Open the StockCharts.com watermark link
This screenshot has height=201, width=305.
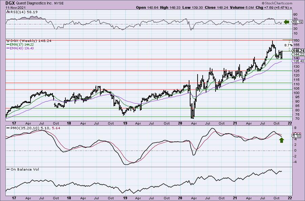[277, 3]
